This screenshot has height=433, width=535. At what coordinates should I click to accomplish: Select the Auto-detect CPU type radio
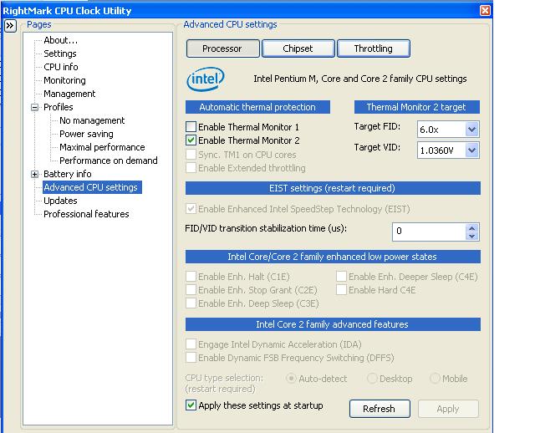pos(291,379)
